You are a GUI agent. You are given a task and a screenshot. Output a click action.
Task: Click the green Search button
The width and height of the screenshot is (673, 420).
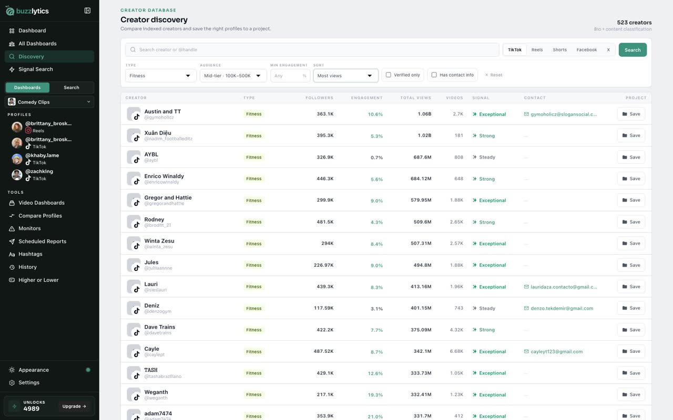[x=633, y=50]
